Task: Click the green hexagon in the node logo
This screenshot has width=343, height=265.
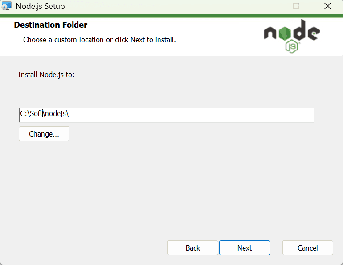Action: coord(285,33)
